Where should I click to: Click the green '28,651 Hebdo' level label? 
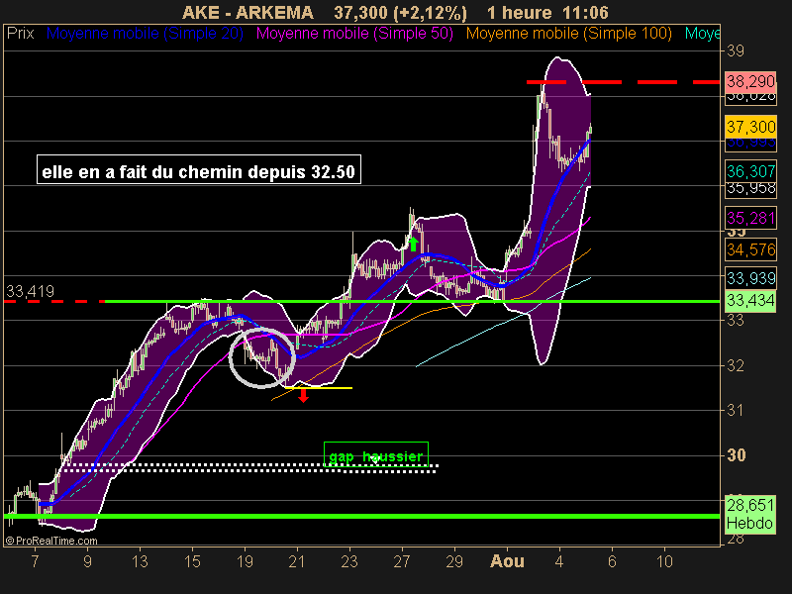click(750, 514)
